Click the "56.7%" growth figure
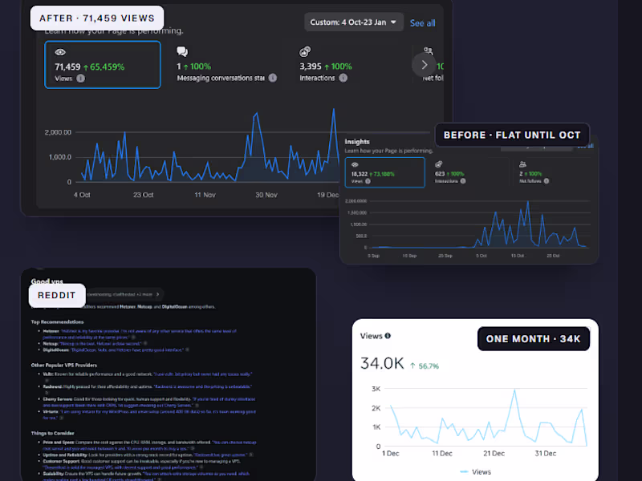 [x=429, y=366]
